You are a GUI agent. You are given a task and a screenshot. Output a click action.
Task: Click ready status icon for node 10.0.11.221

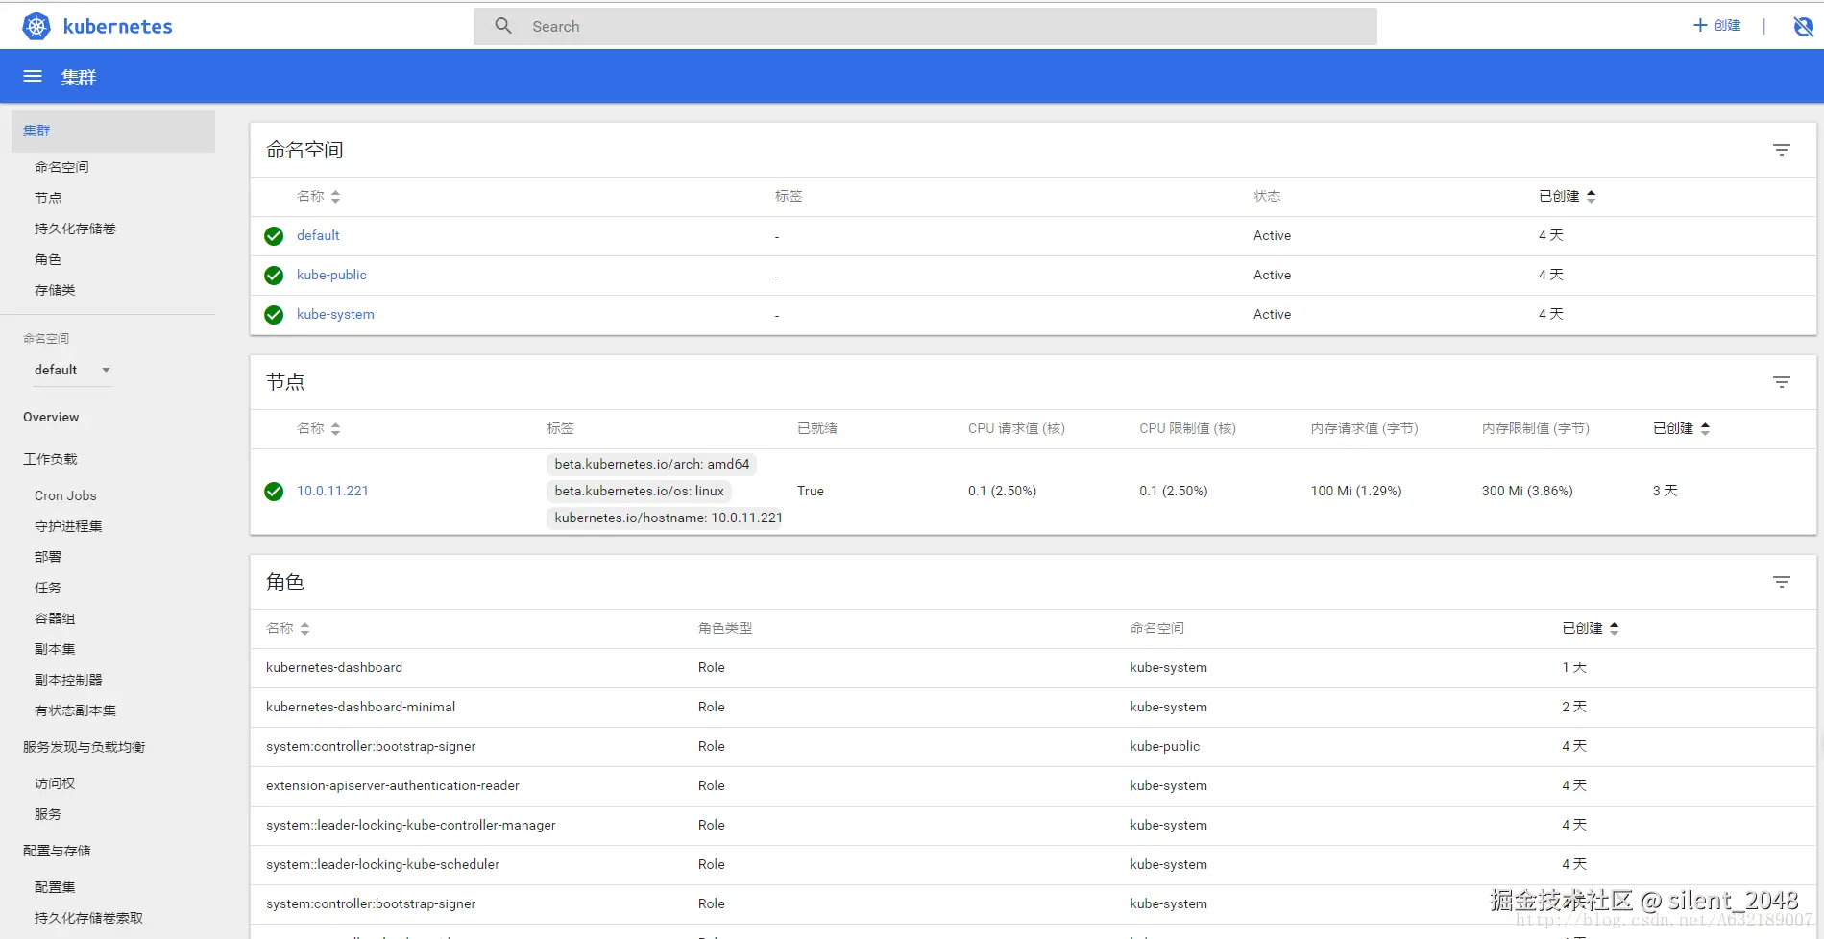click(274, 492)
